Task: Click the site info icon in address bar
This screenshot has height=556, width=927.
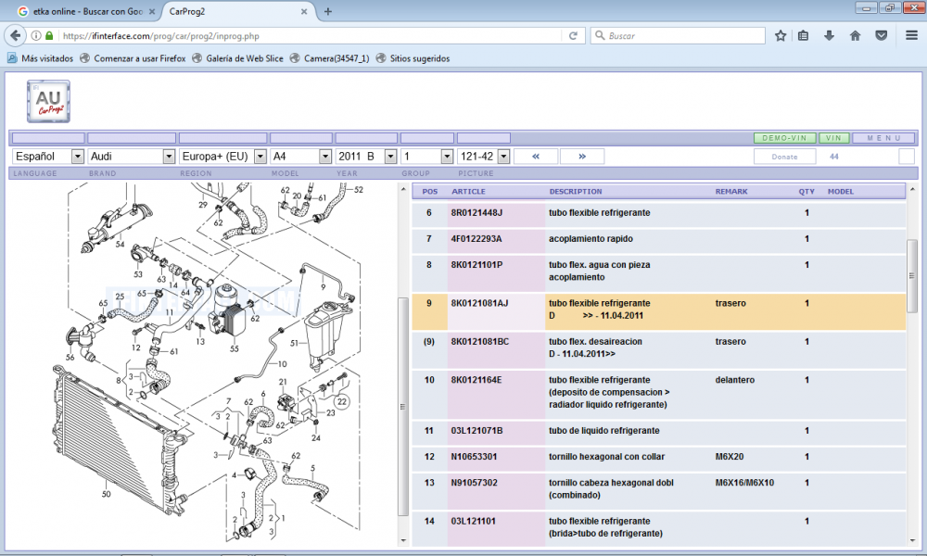Action: 36,35
